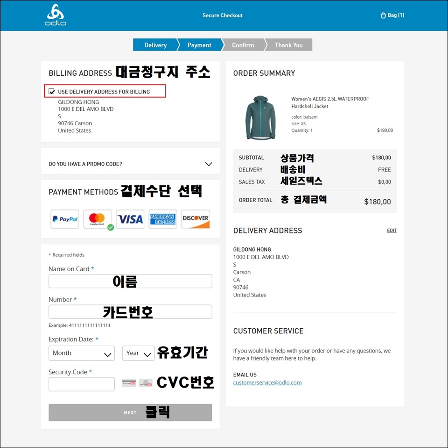Select Discover card payment method
This screenshot has width=448, height=448.
[x=196, y=219]
